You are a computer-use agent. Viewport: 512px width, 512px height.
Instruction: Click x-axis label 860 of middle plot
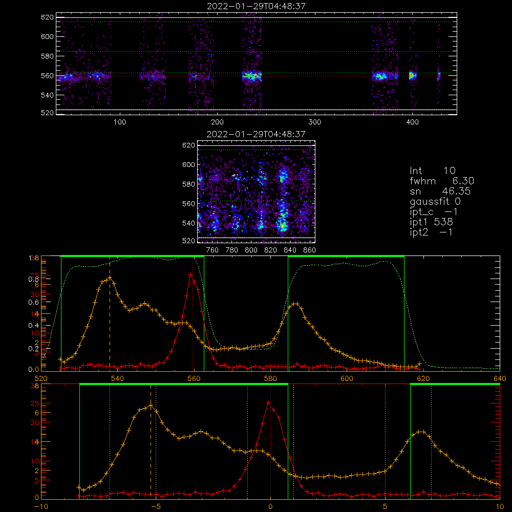point(310,250)
